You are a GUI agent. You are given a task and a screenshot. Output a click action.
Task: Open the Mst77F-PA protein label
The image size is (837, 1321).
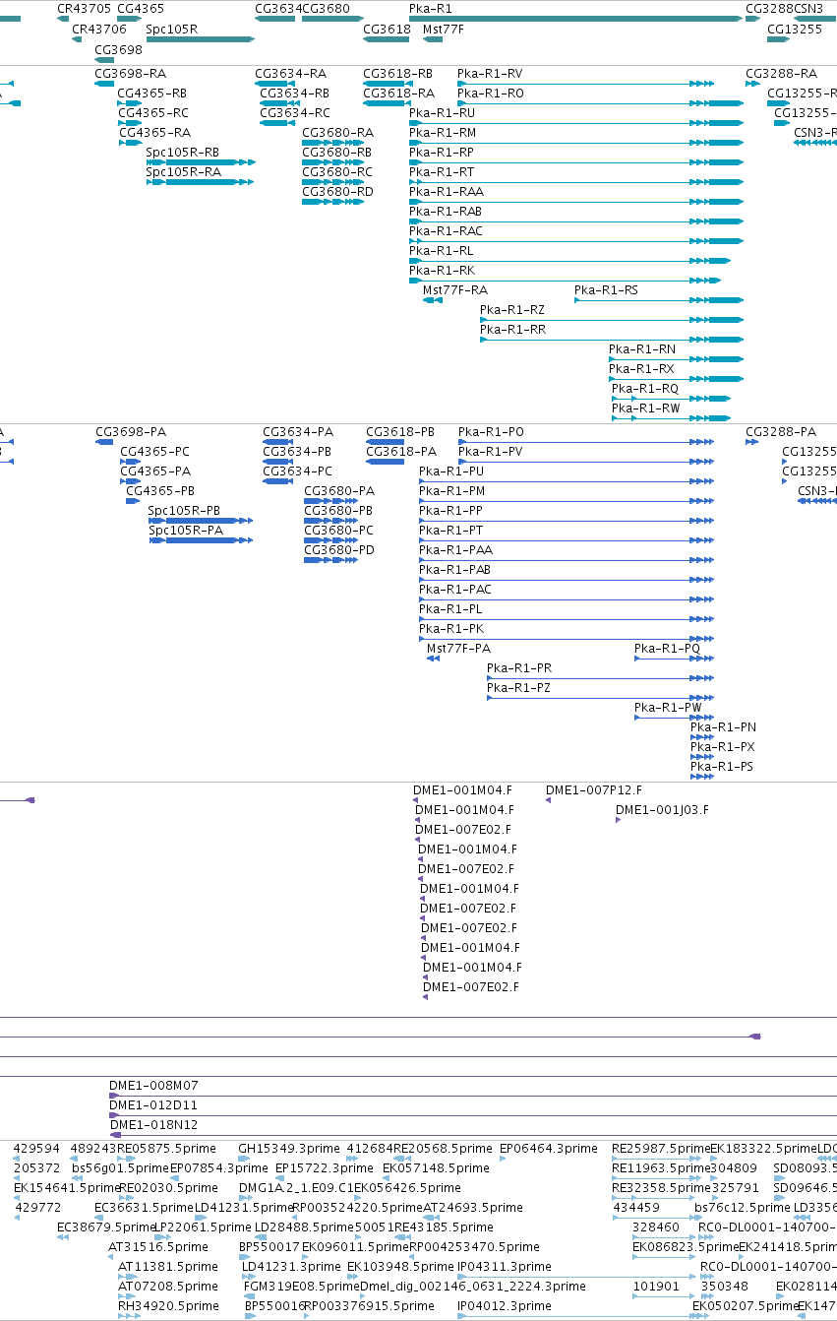pyautogui.click(x=458, y=648)
